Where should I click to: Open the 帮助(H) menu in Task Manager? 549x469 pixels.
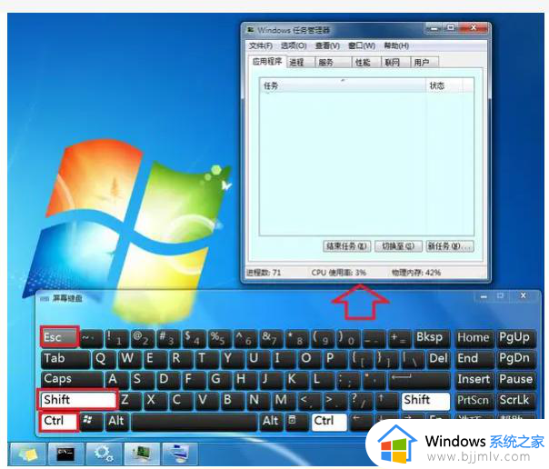[396, 45]
